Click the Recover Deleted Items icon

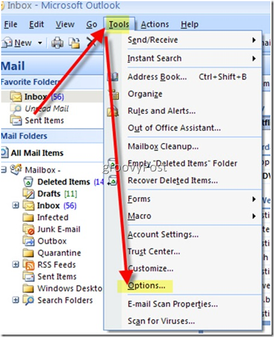113,180
